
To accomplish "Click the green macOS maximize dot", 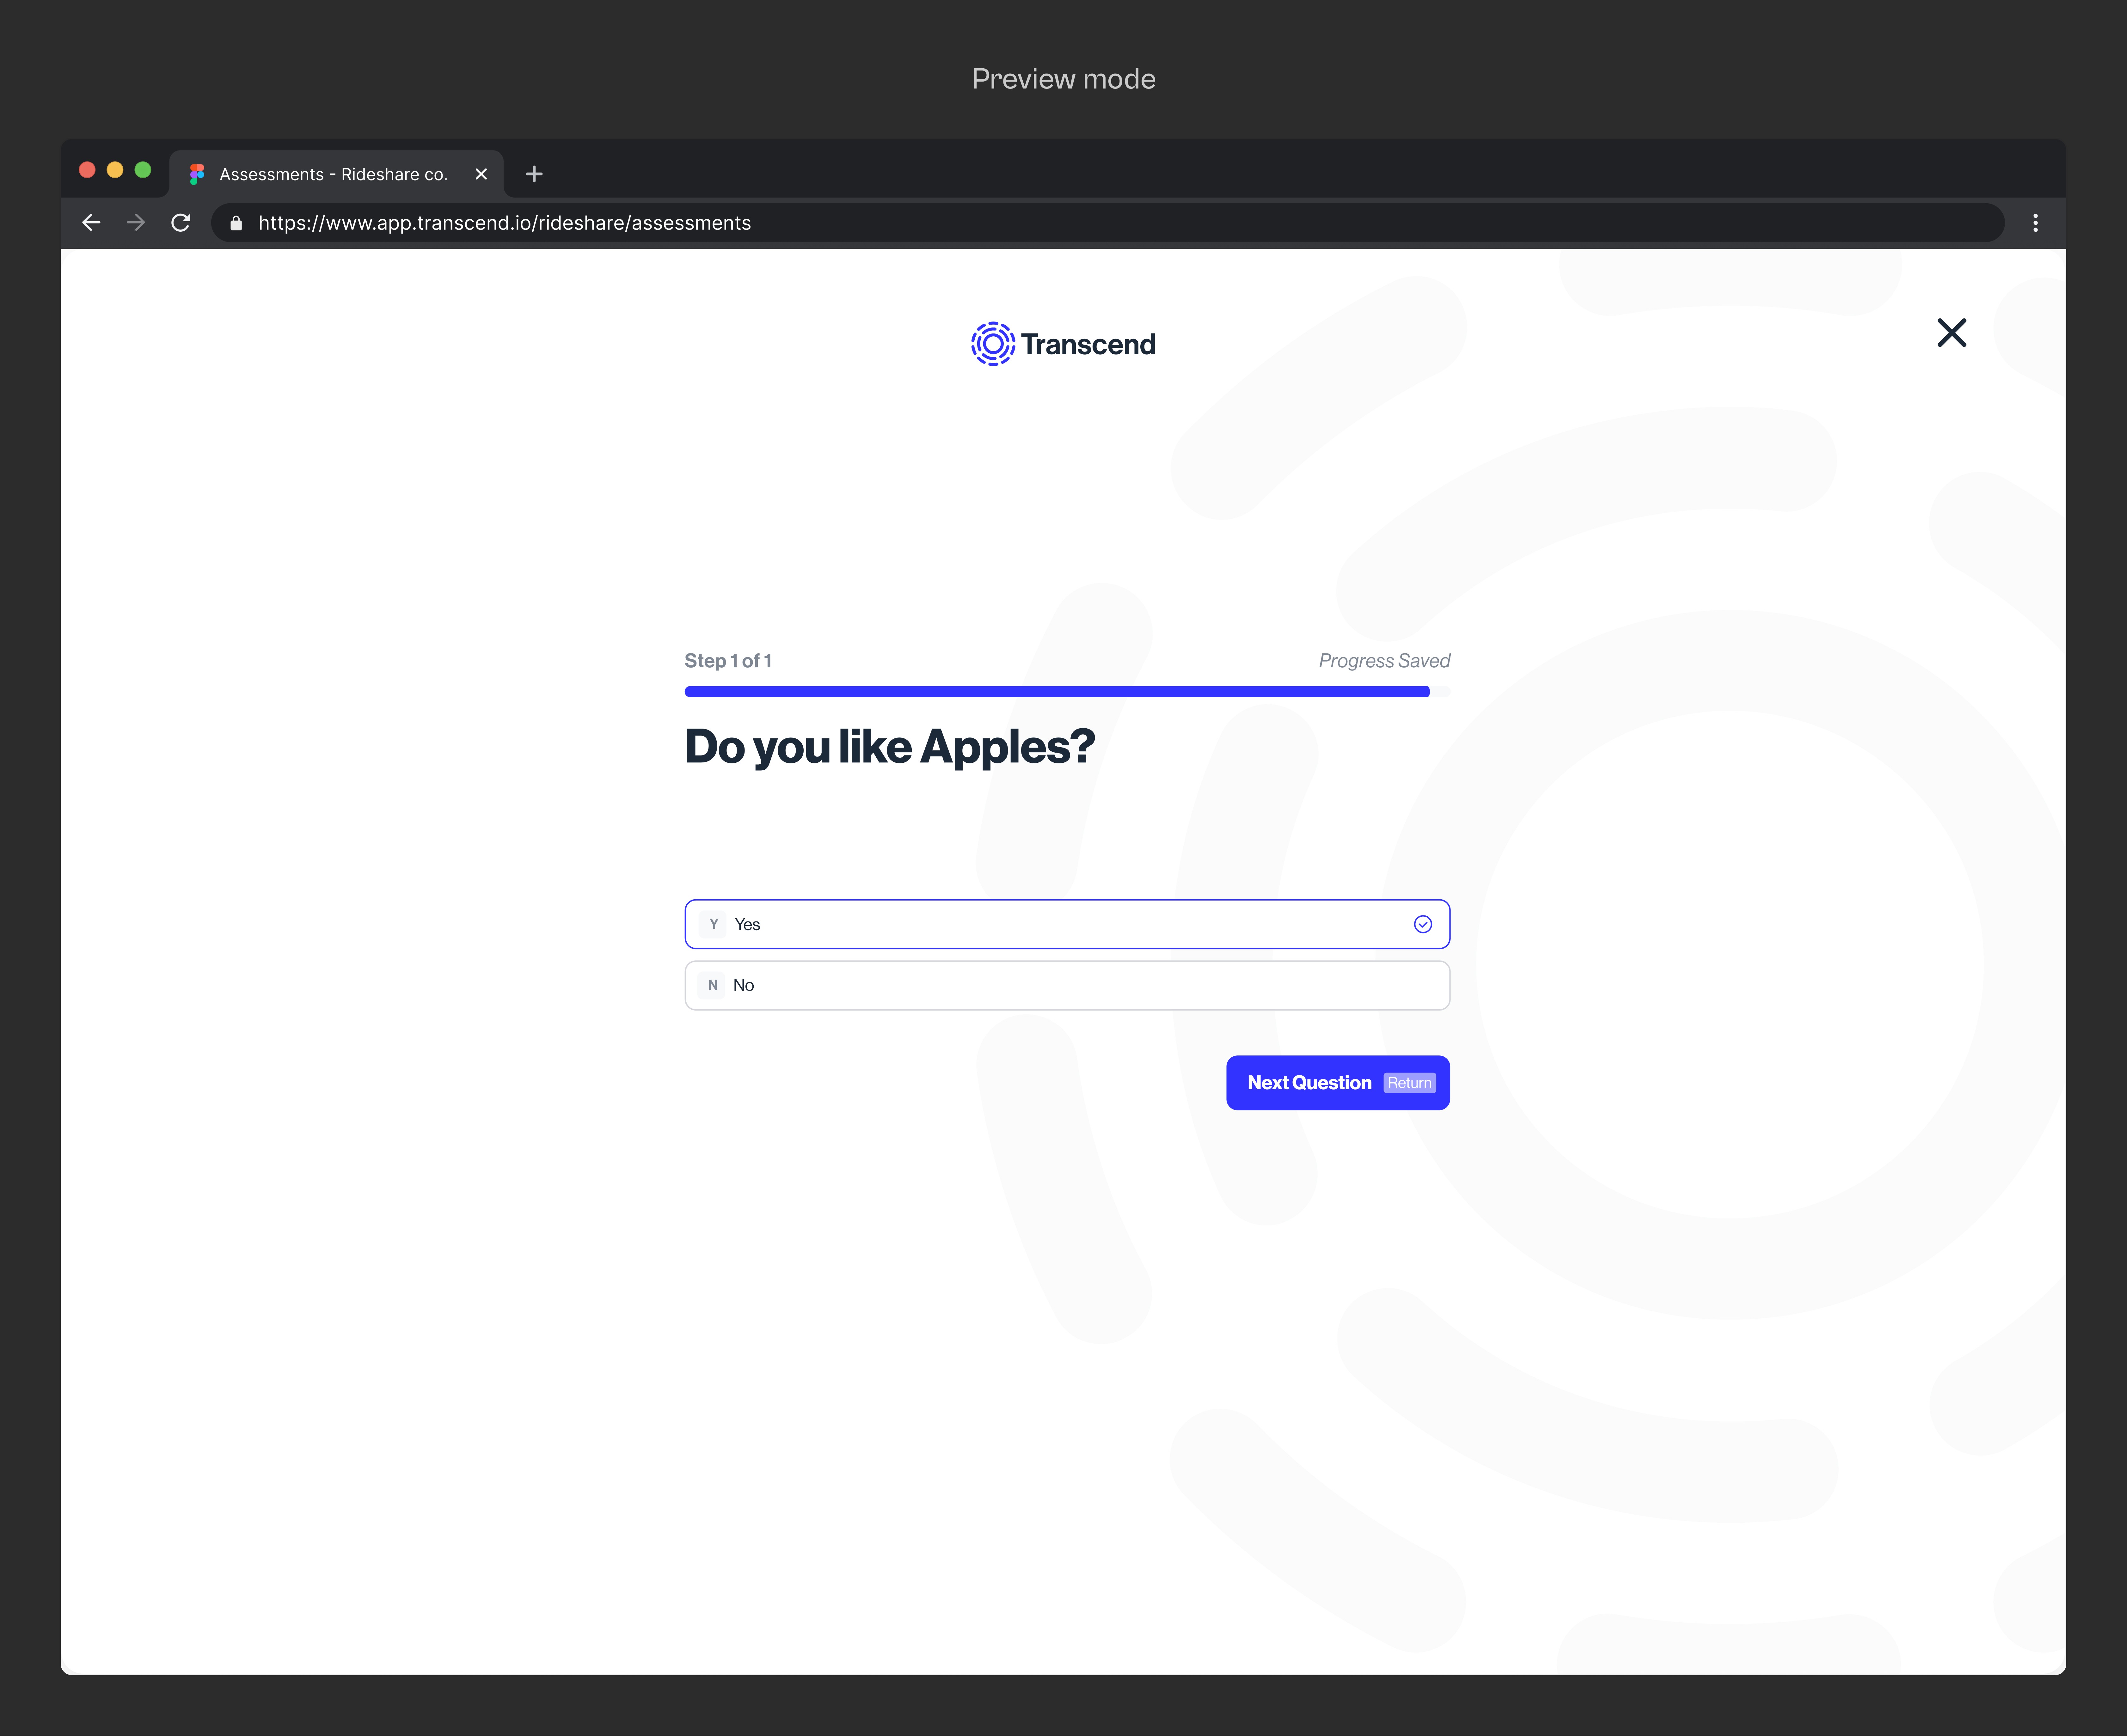I will point(143,170).
